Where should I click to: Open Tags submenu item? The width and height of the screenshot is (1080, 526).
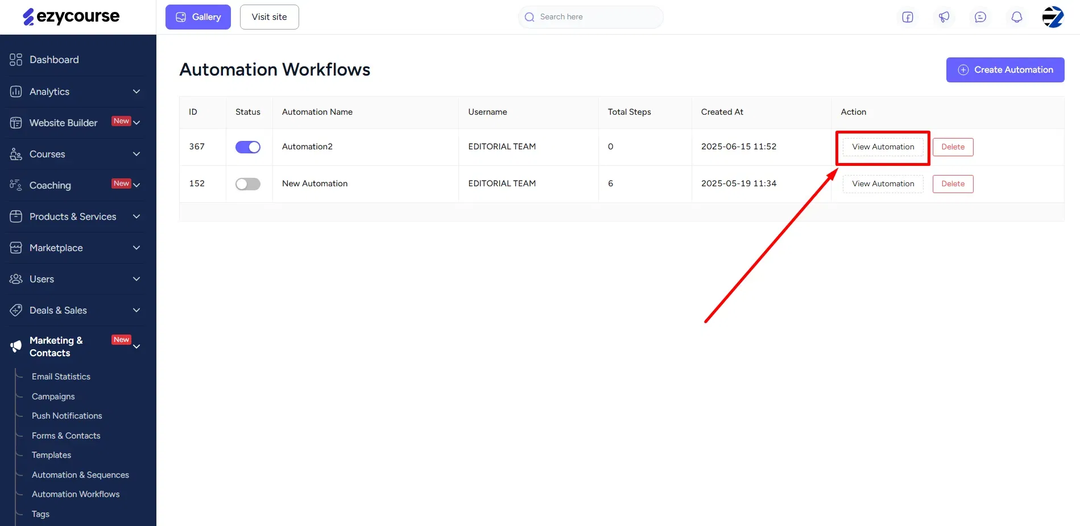pyautogui.click(x=40, y=514)
